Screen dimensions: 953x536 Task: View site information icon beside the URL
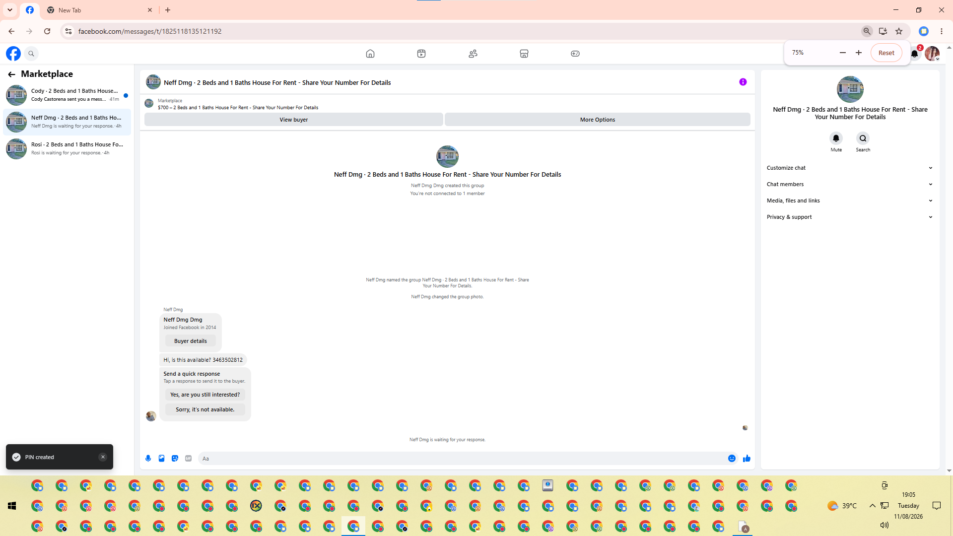coord(68,31)
